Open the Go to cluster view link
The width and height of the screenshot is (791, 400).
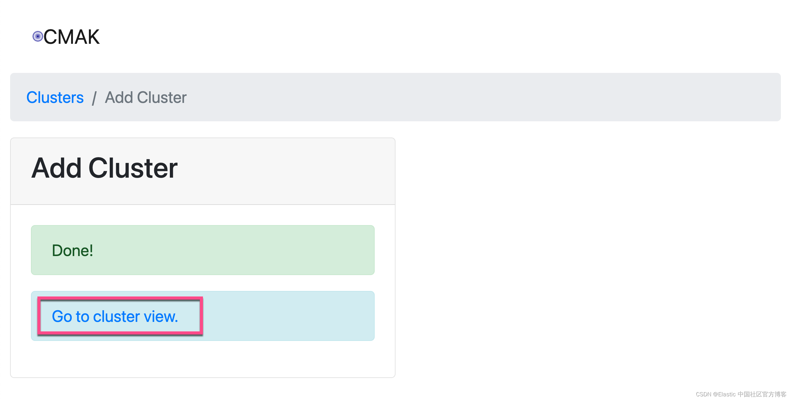[x=115, y=316]
